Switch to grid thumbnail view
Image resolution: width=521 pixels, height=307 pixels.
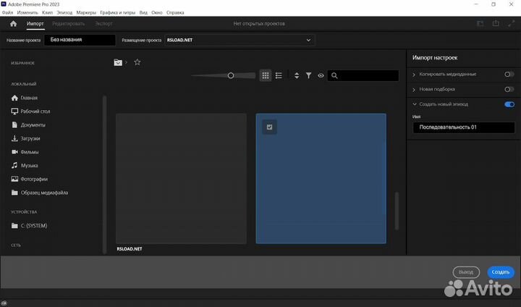265,75
